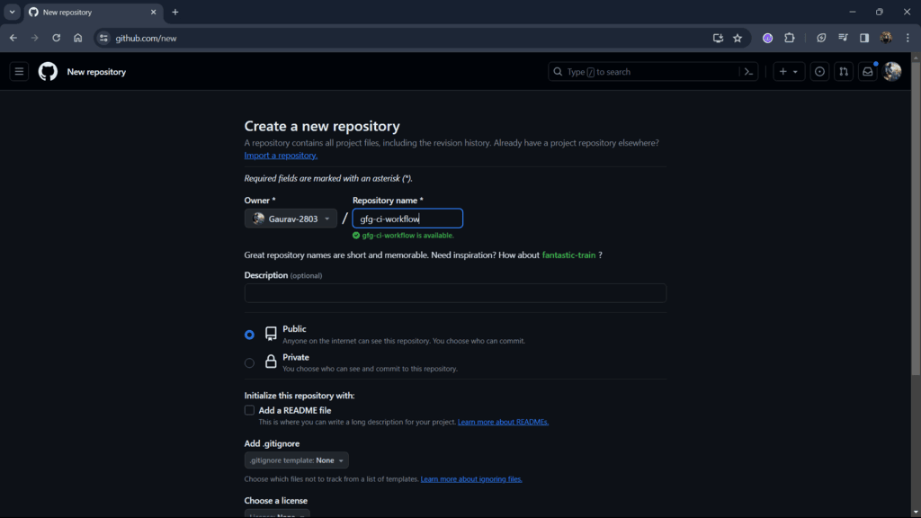Viewport: 921px width, 518px height.
Task: View site information icon in address bar
Action: click(x=103, y=38)
